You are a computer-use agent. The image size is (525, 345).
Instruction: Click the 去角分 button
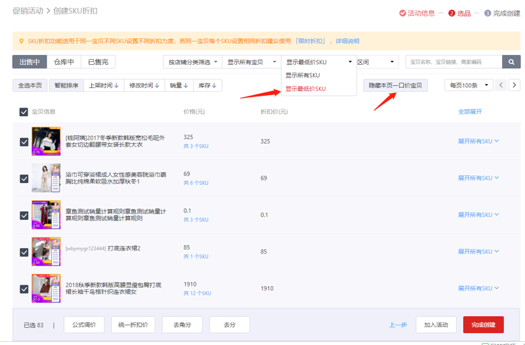(182, 325)
